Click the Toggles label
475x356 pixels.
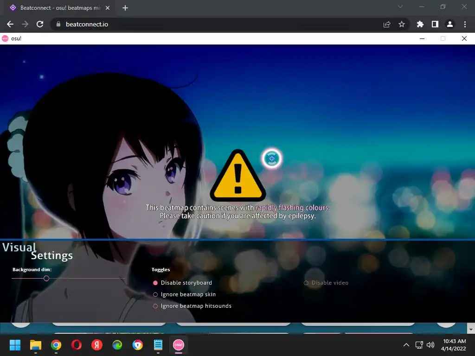160,269
